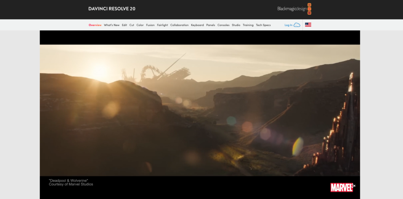Image resolution: width=403 pixels, height=199 pixels.
Task: Open the What's New page
Action: click(x=111, y=25)
